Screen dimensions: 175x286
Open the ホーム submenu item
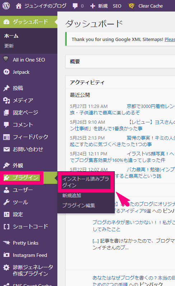click(11, 36)
